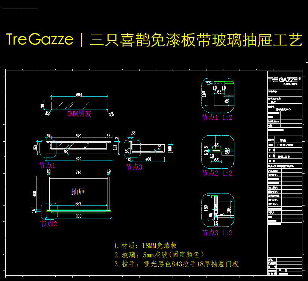Click the 147 dimension text
The image size is (308, 281).
click(x=115, y=147)
